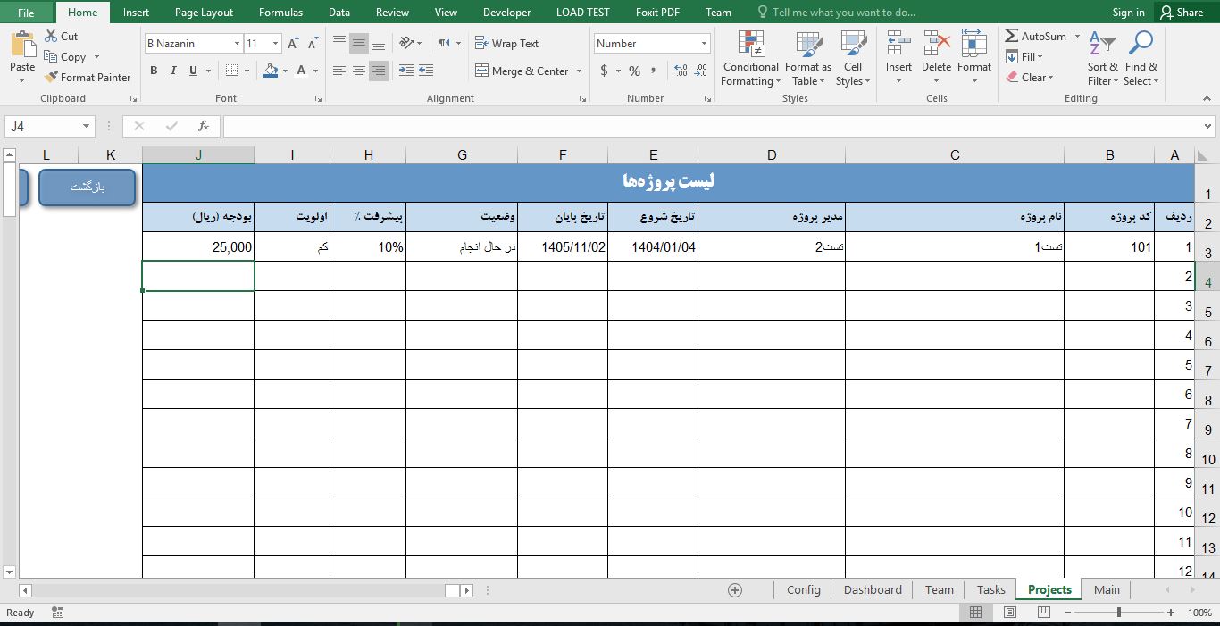Click the zoom slider handle
Image resolution: width=1220 pixels, height=626 pixels.
coord(1119,613)
